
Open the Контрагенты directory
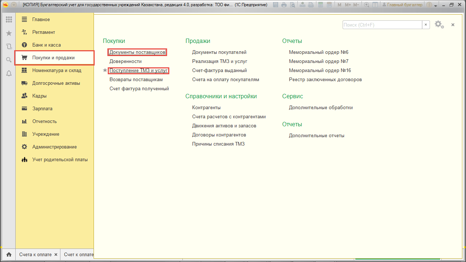tap(206, 107)
